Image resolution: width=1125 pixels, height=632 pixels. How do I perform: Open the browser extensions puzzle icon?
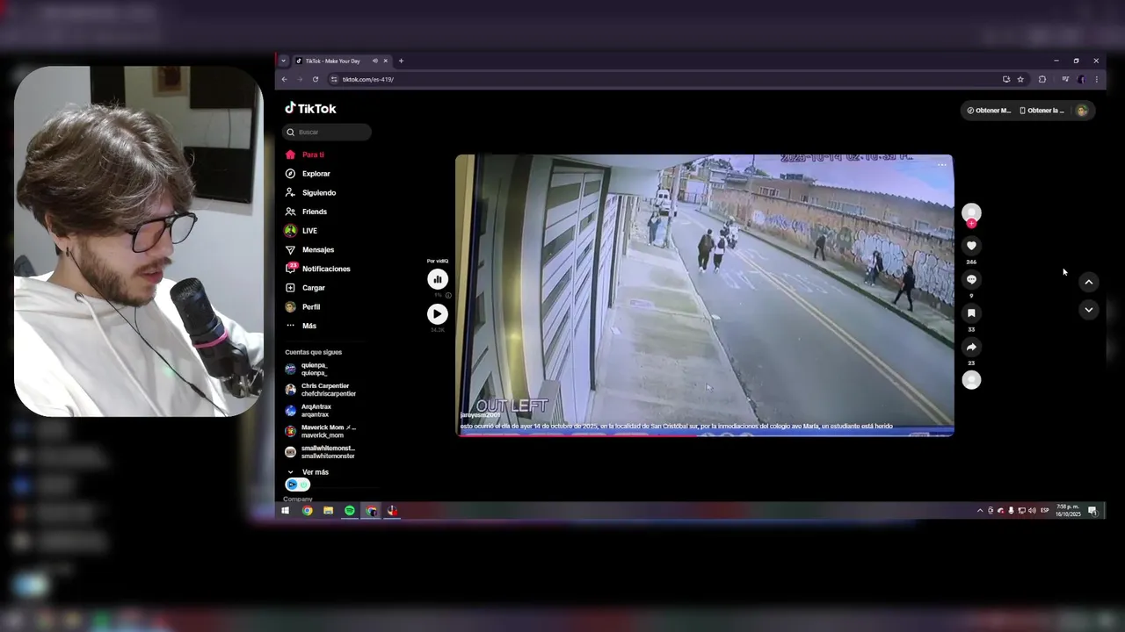[1042, 79]
